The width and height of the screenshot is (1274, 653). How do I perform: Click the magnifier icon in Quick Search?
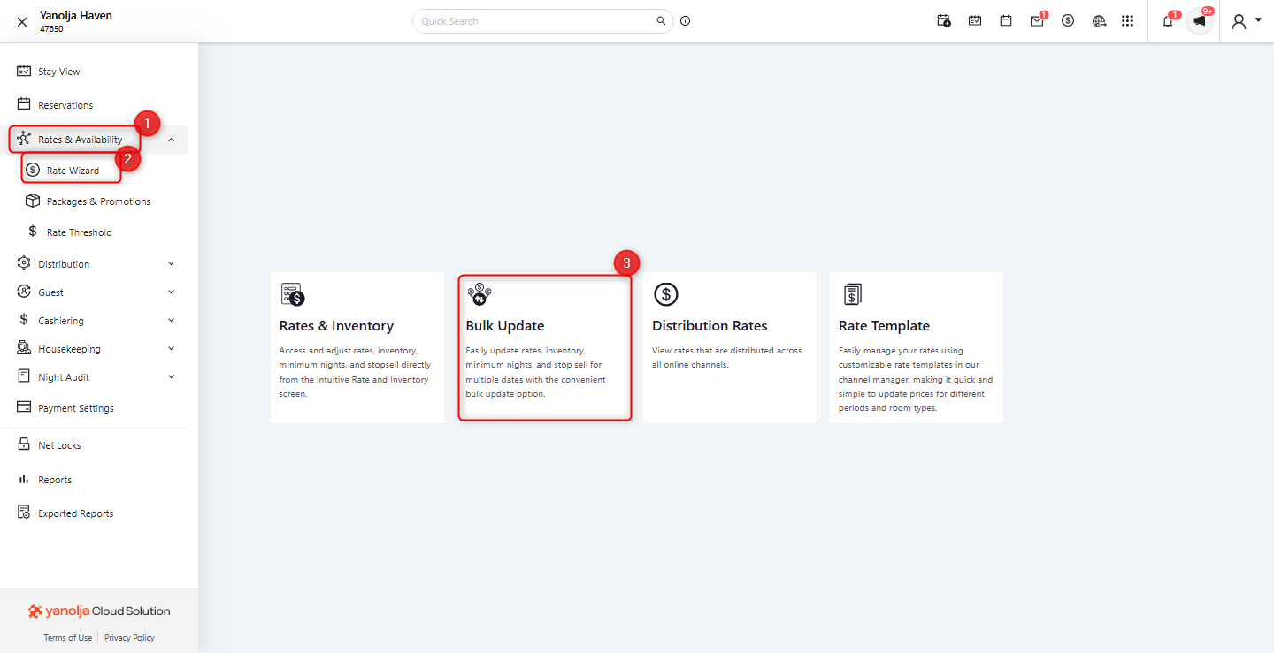tap(660, 20)
